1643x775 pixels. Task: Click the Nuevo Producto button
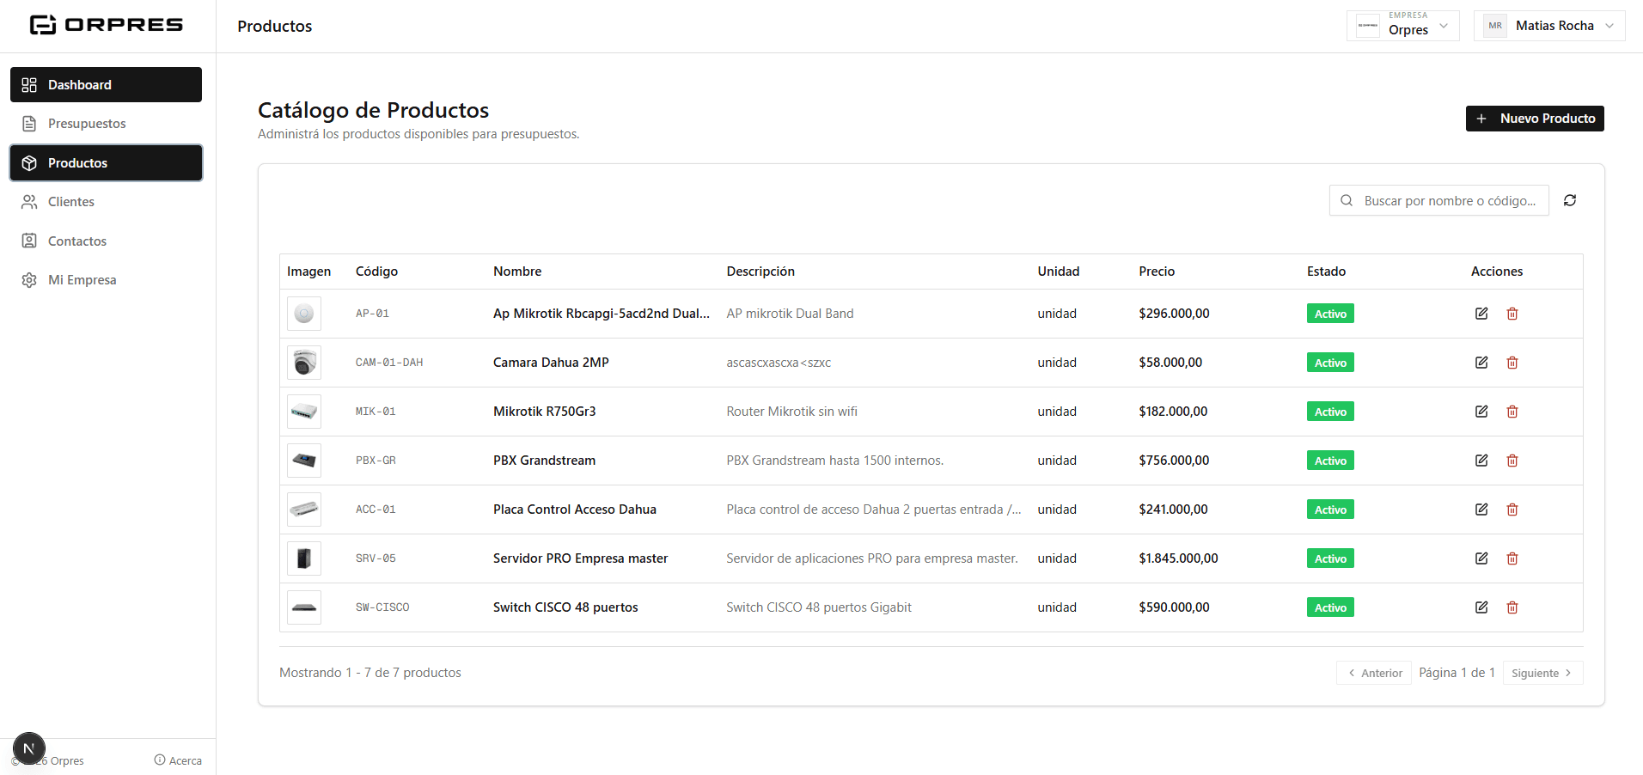[1535, 119]
